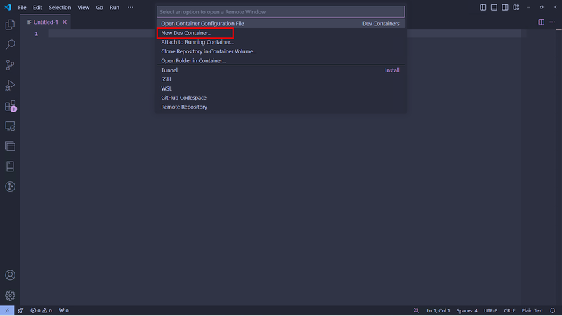Viewport: 562px width, 316px height.
Task: Expand the overflow menu ellipsis in menu bar
Action: (131, 7)
